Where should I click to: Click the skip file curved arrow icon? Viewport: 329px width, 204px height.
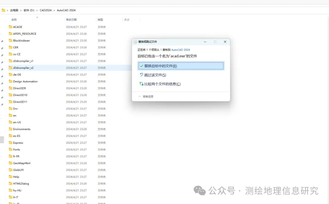point(141,75)
